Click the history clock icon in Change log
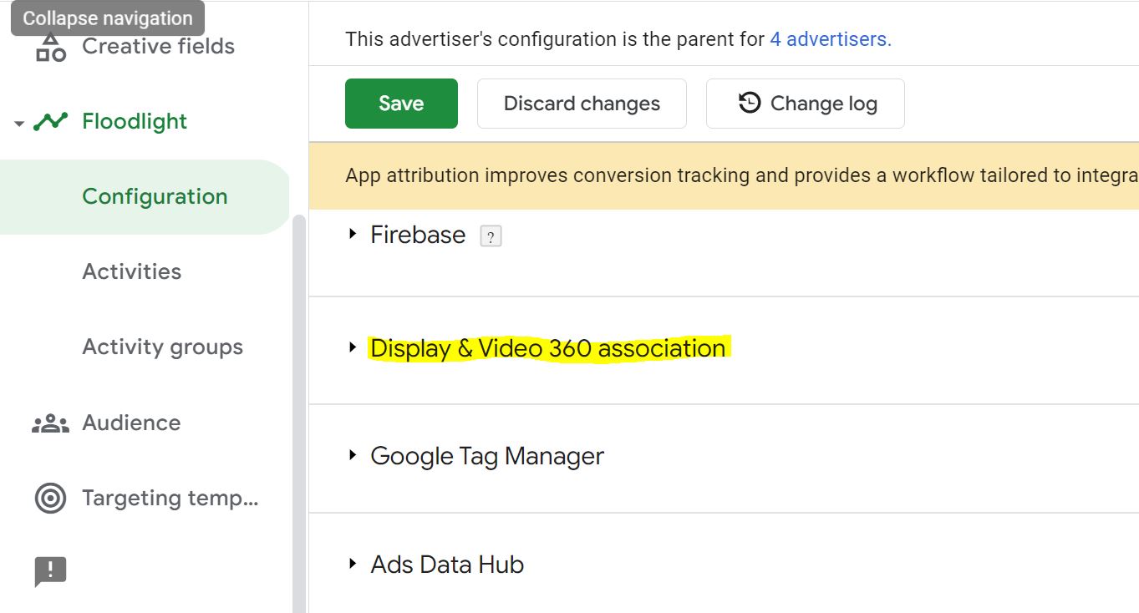The height and width of the screenshot is (613, 1139). (750, 103)
